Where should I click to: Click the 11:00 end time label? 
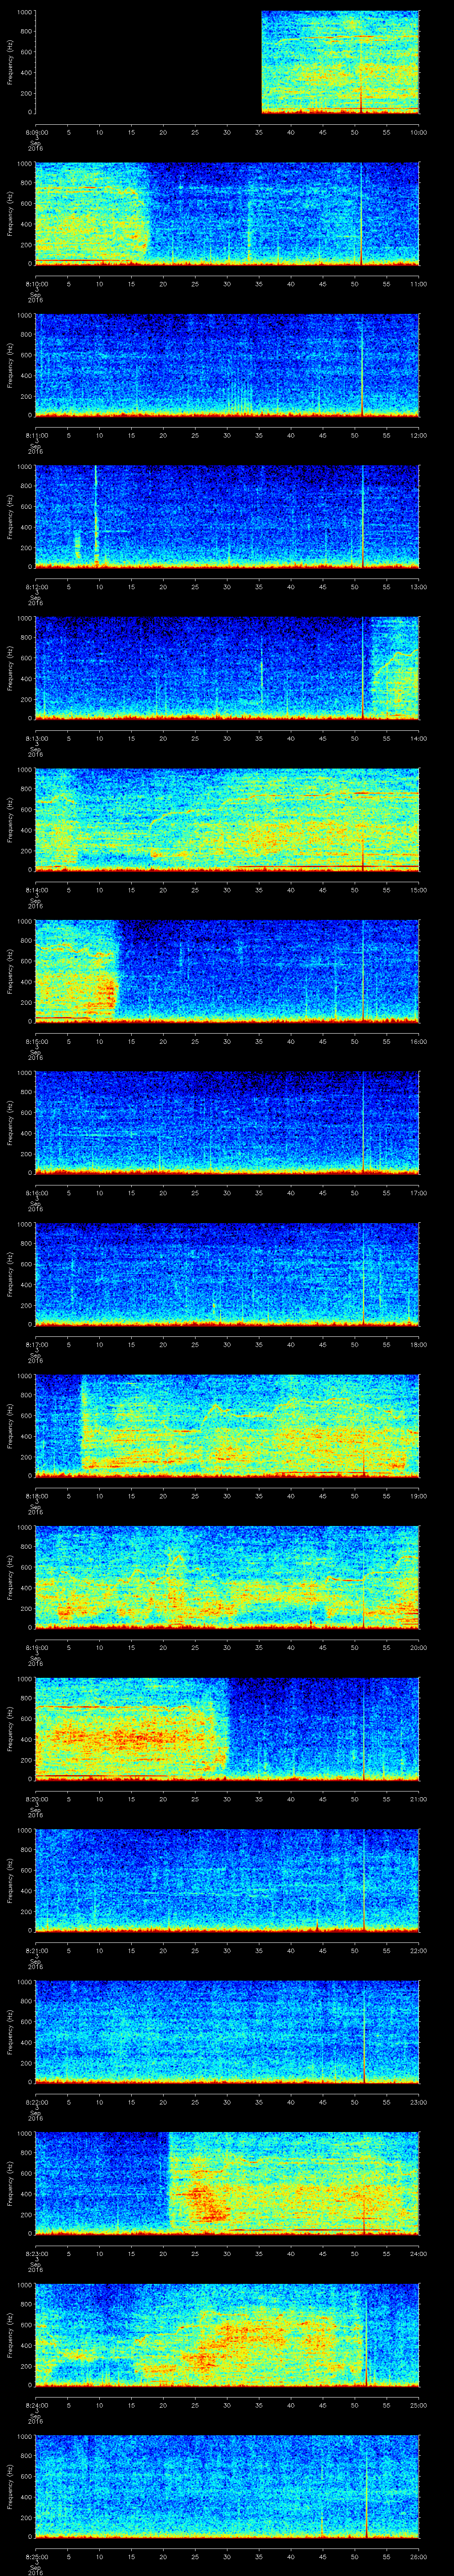419,284
